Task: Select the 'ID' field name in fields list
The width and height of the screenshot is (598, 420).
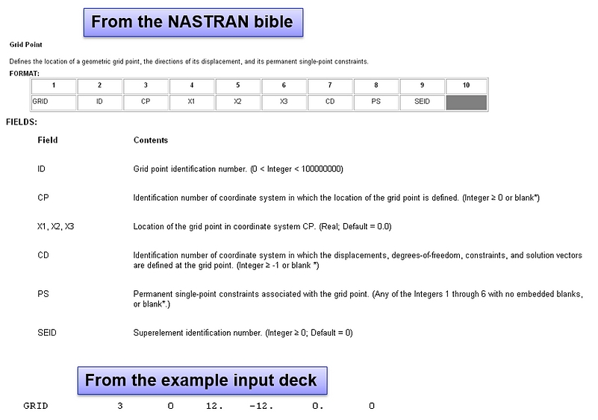Action: (41, 169)
